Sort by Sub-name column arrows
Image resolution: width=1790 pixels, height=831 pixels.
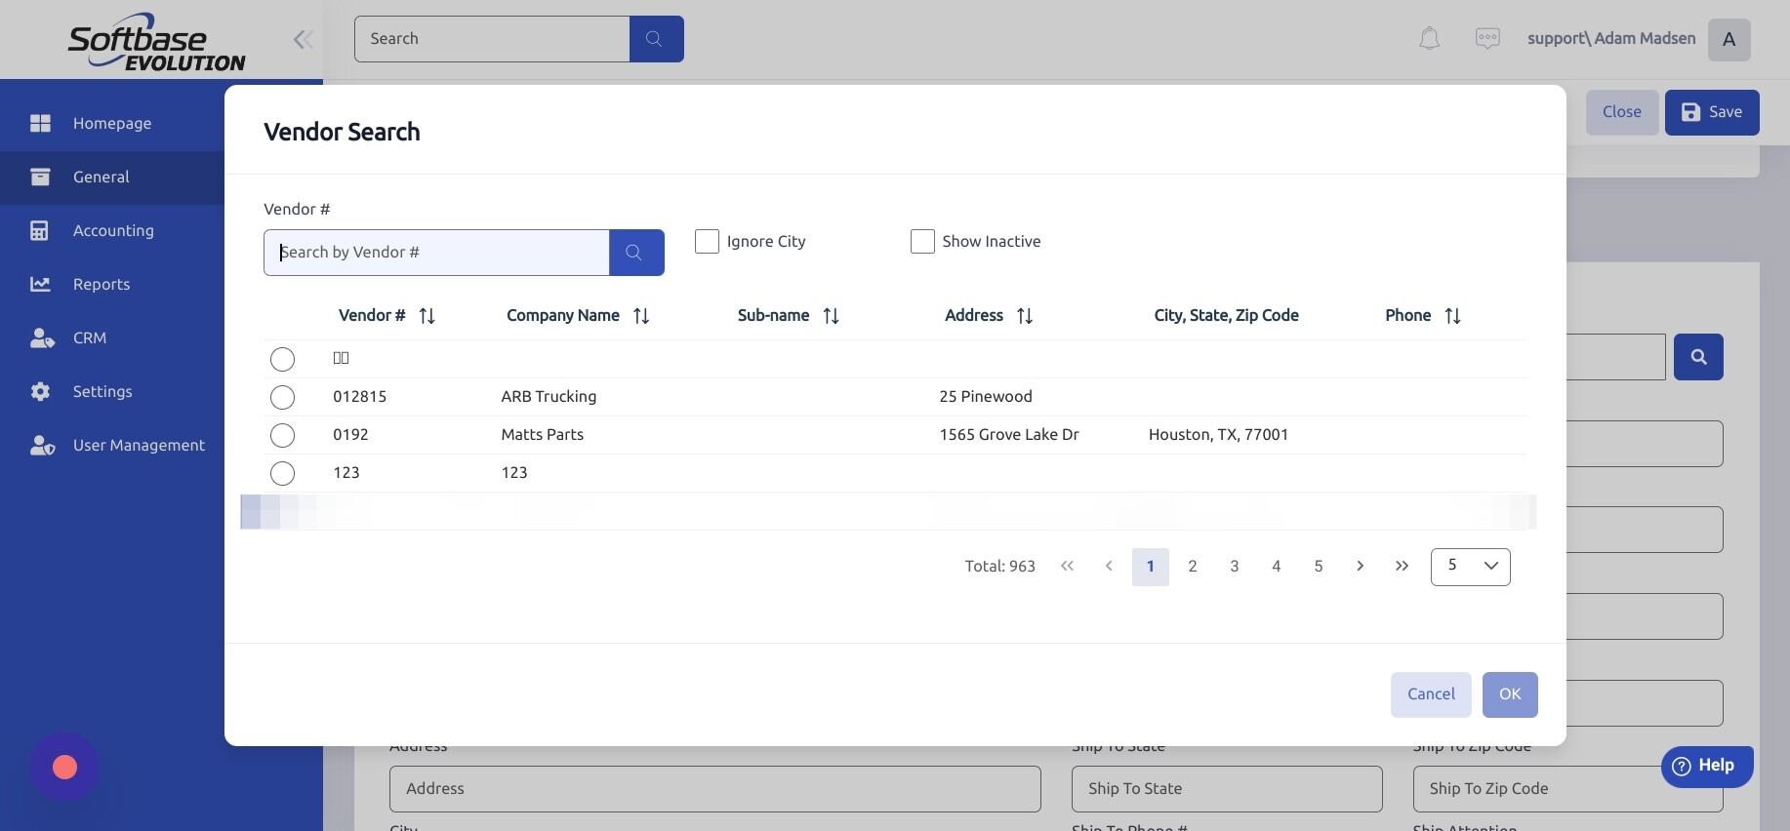831,316
